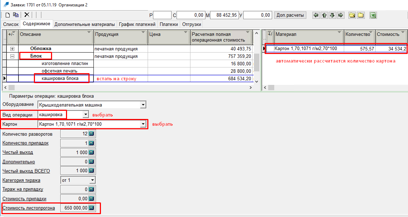The height and width of the screenshot is (217, 408).
Task: Open the Картон dropdown list
Action: (x=143, y=124)
